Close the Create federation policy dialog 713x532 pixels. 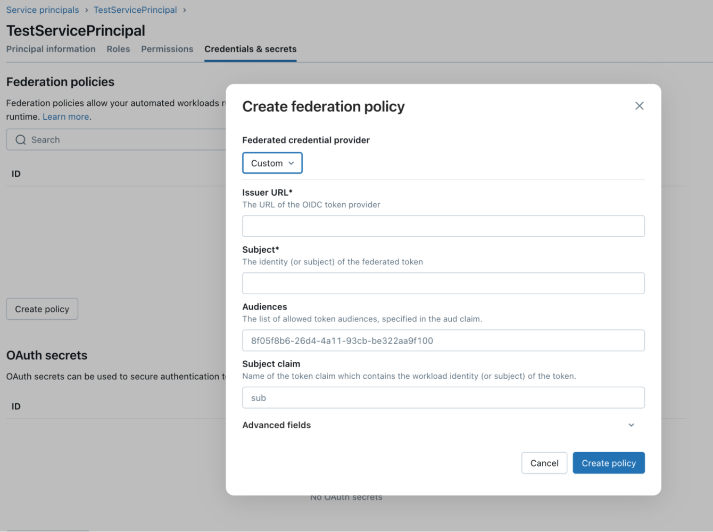pyautogui.click(x=639, y=106)
